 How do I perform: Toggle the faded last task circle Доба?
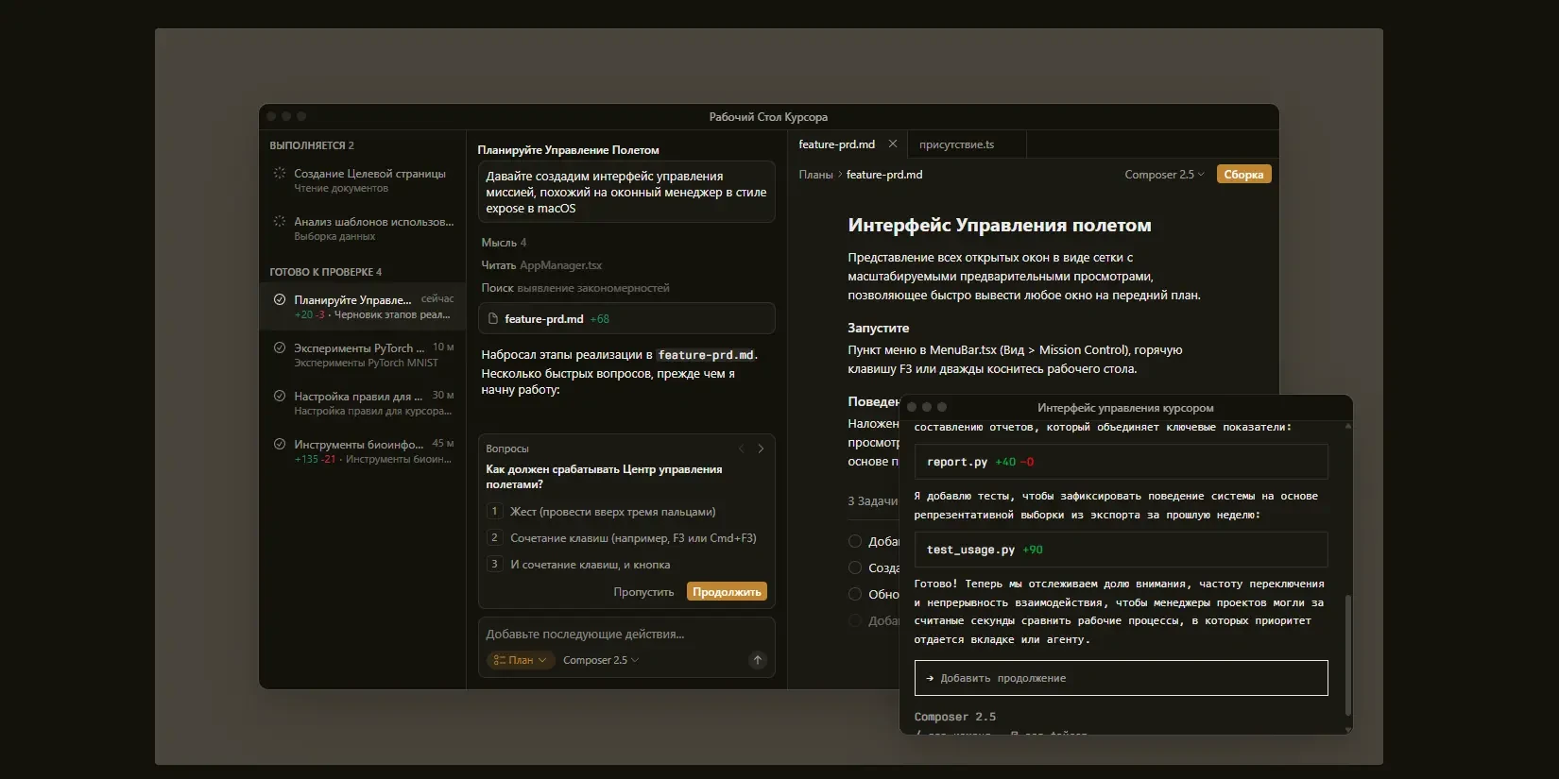[x=855, y=620]
